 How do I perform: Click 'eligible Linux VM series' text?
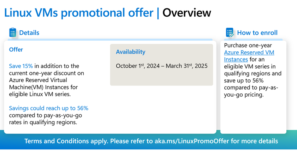[x=40, y=94]
